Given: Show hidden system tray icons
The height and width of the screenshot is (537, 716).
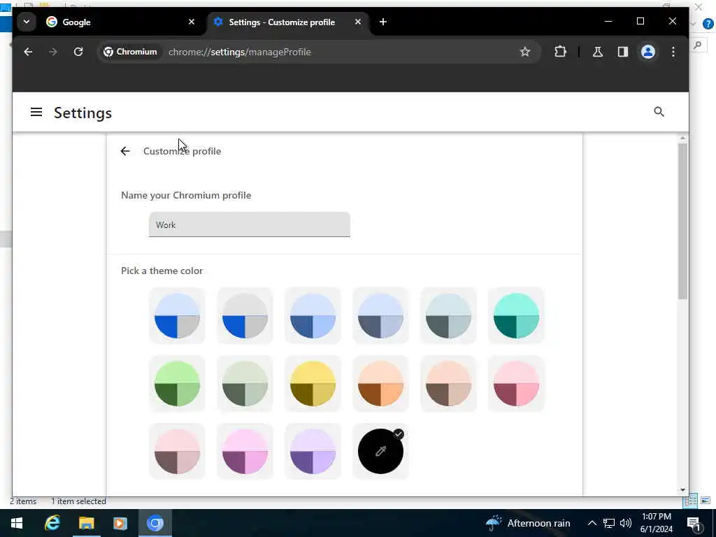Looking at the screenshot, I should [592, 523].
